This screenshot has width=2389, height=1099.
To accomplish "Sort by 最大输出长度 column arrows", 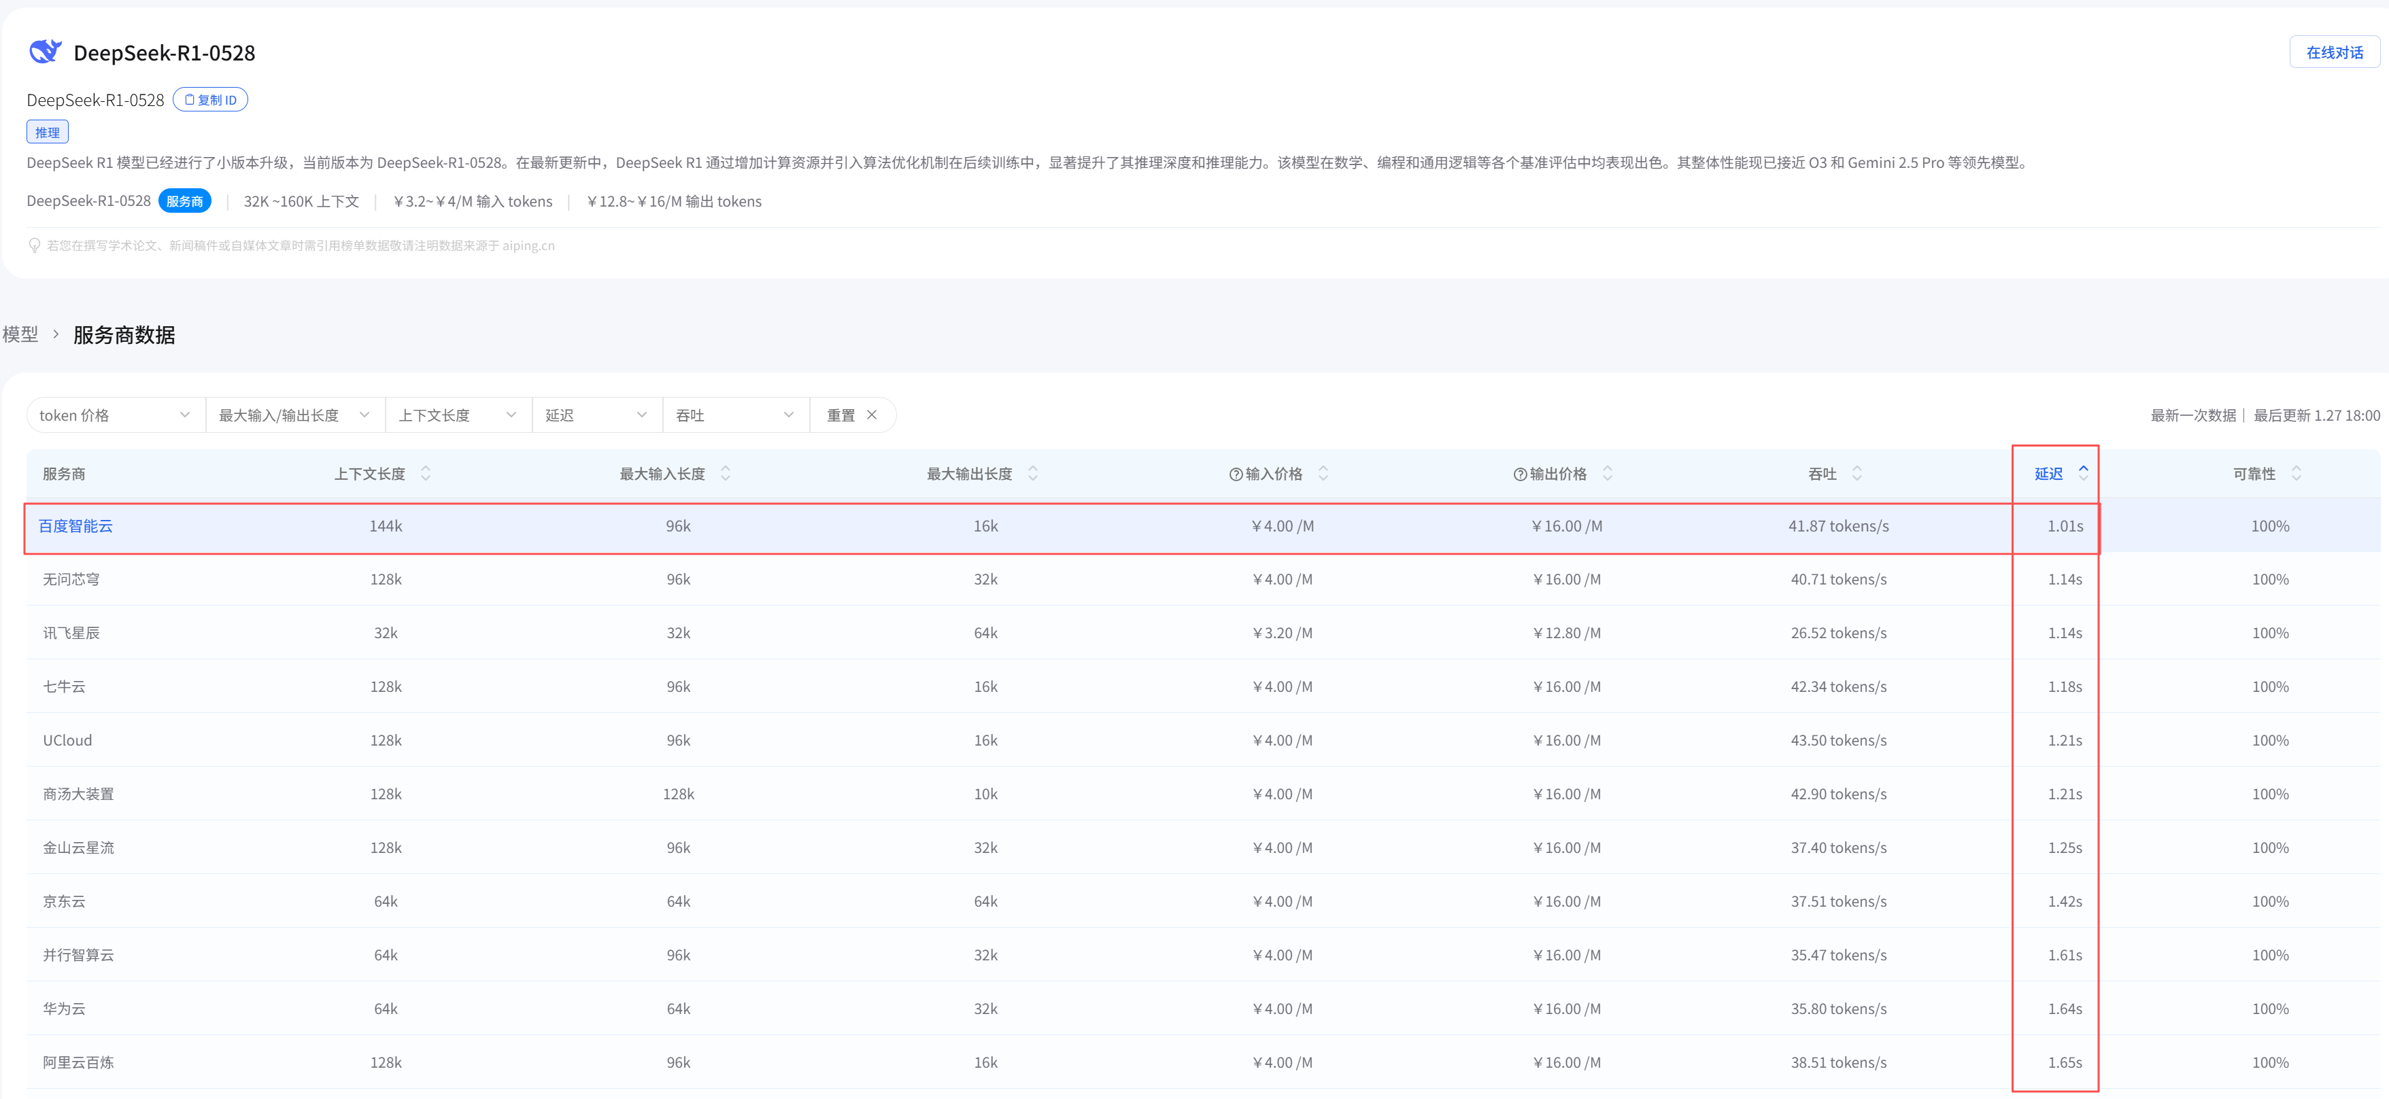I will pos(1032,474).
